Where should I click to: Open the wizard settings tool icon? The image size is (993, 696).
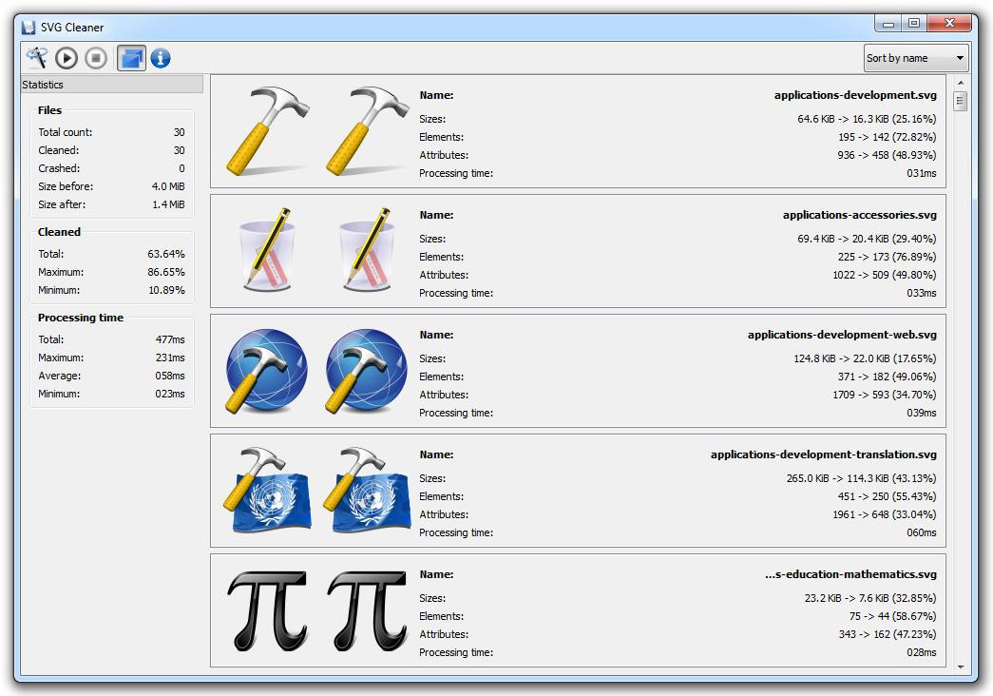[37, 58]
